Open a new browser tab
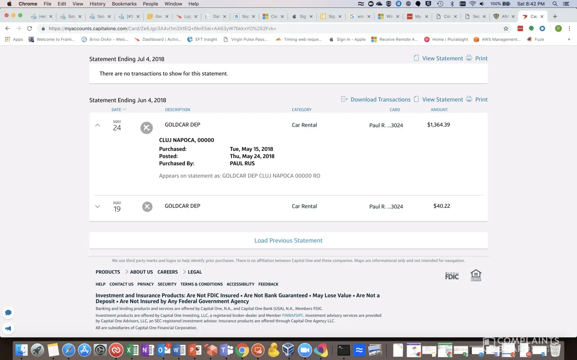 (555, 17)
